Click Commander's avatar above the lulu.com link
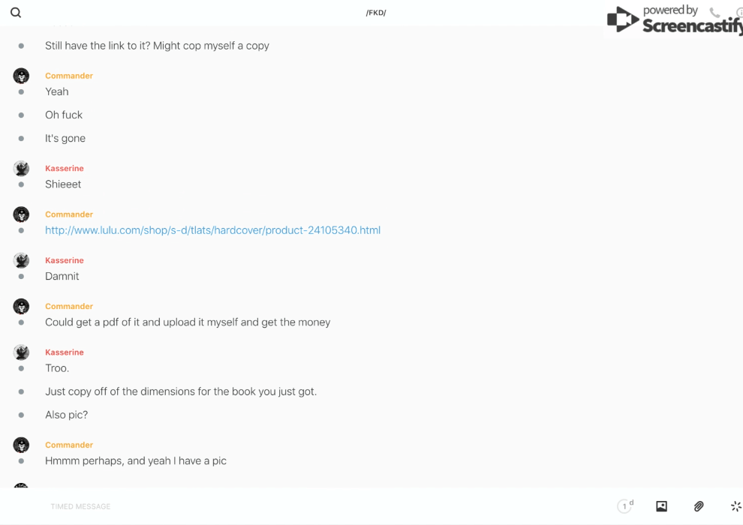The image size is (743, 525). pos(21,214)
